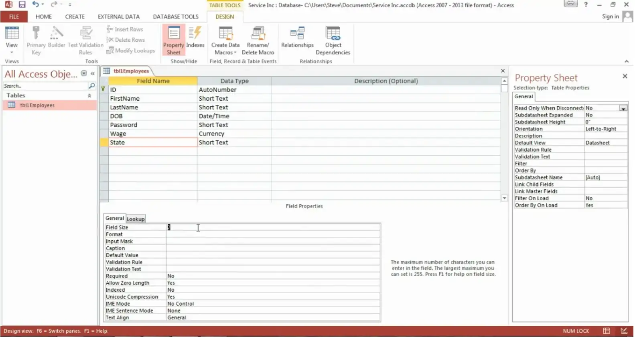This screenshot has width=635, height=337.
Task: Open the View dropdown arrow
Action: pyautogui.click(x=12, y=52)
